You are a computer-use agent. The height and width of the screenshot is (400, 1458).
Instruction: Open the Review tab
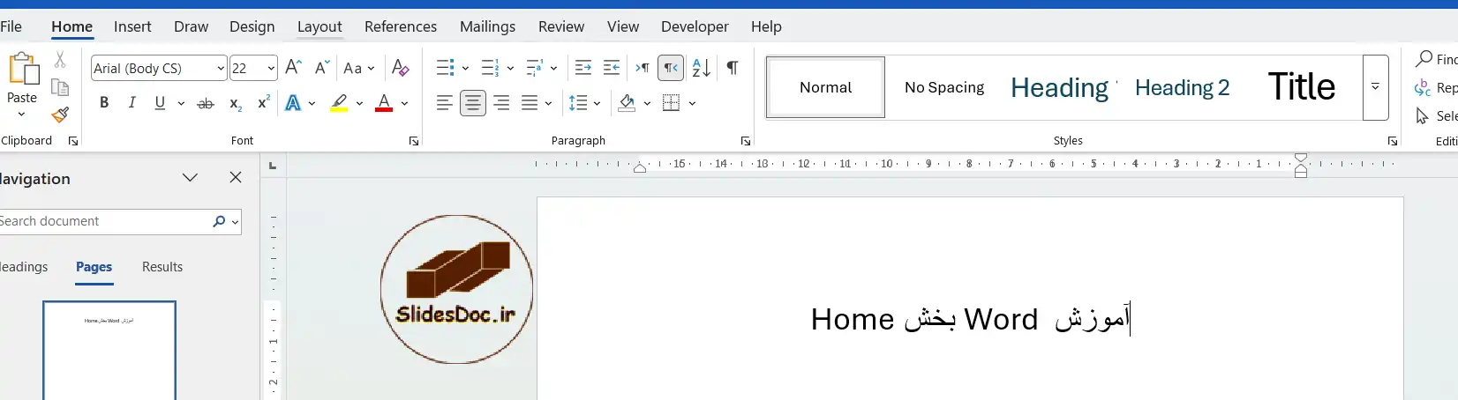click(x=561, y=26)
